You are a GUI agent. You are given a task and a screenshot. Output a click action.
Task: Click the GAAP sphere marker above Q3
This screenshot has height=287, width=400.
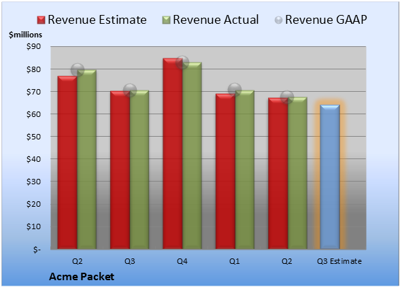[x=130, y=90]
